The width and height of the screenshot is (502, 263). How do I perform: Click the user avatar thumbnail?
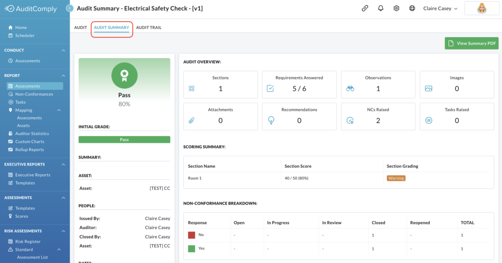(481, 8)
